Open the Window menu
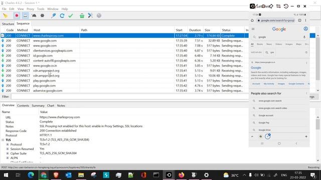Viewport: 321px width, 180px height. pos(53,9)
